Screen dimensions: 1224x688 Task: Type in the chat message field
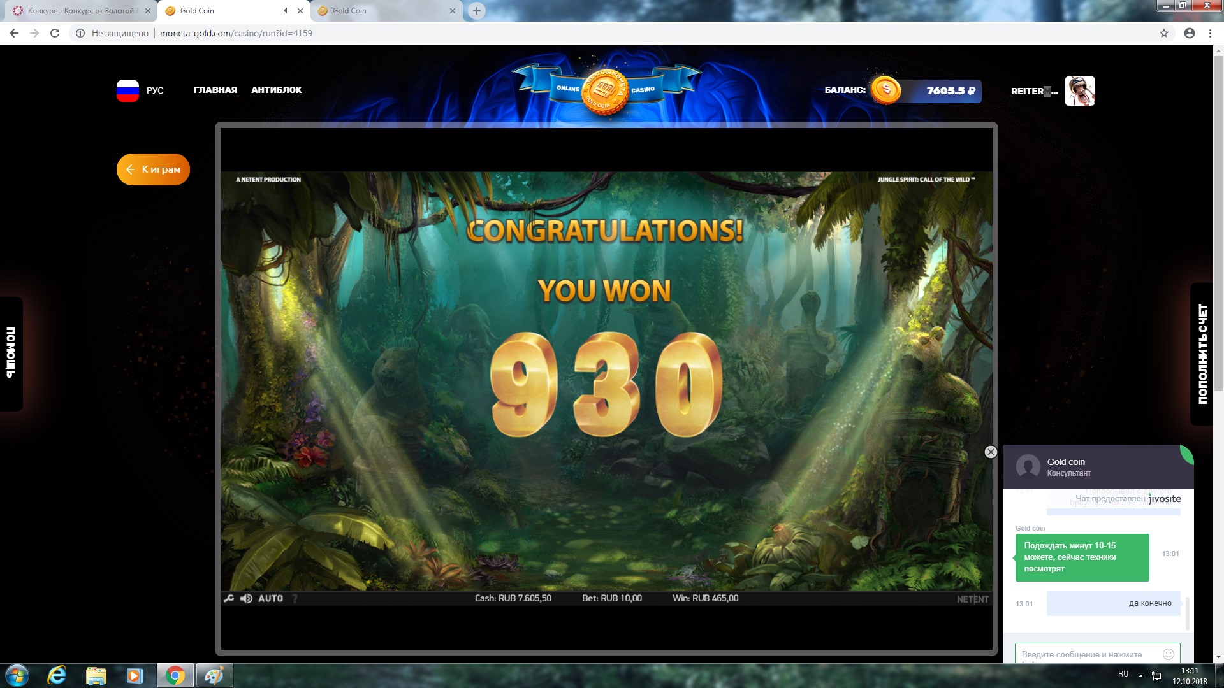pyautogui.click(x=1084, y=654)
